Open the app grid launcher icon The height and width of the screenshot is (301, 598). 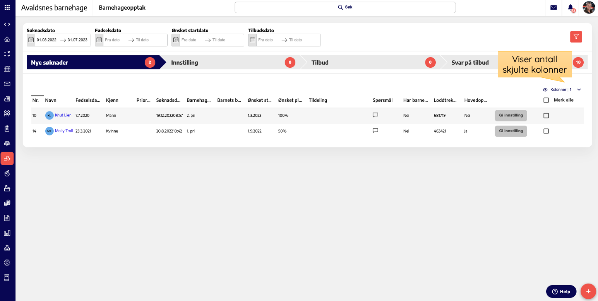point(7,8)
